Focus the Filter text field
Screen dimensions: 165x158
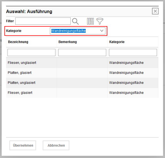pyautogui.click(x=43, y=21)
